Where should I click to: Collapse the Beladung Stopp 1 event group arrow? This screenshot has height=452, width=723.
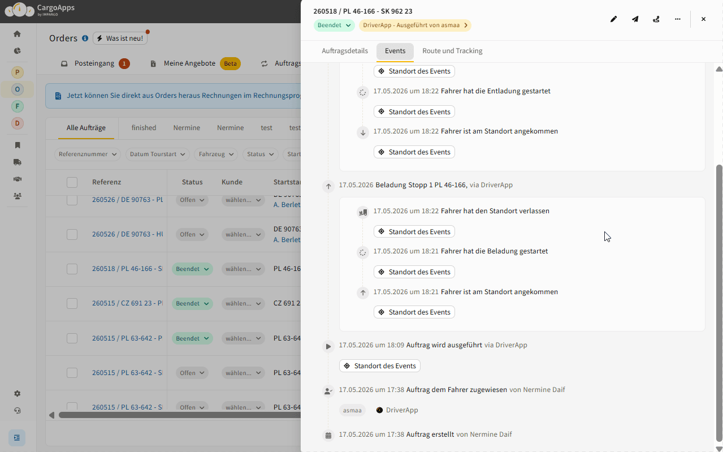point(328,186)
